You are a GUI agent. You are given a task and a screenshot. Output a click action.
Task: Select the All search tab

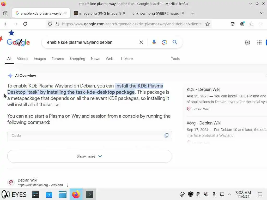coord(9,59)
